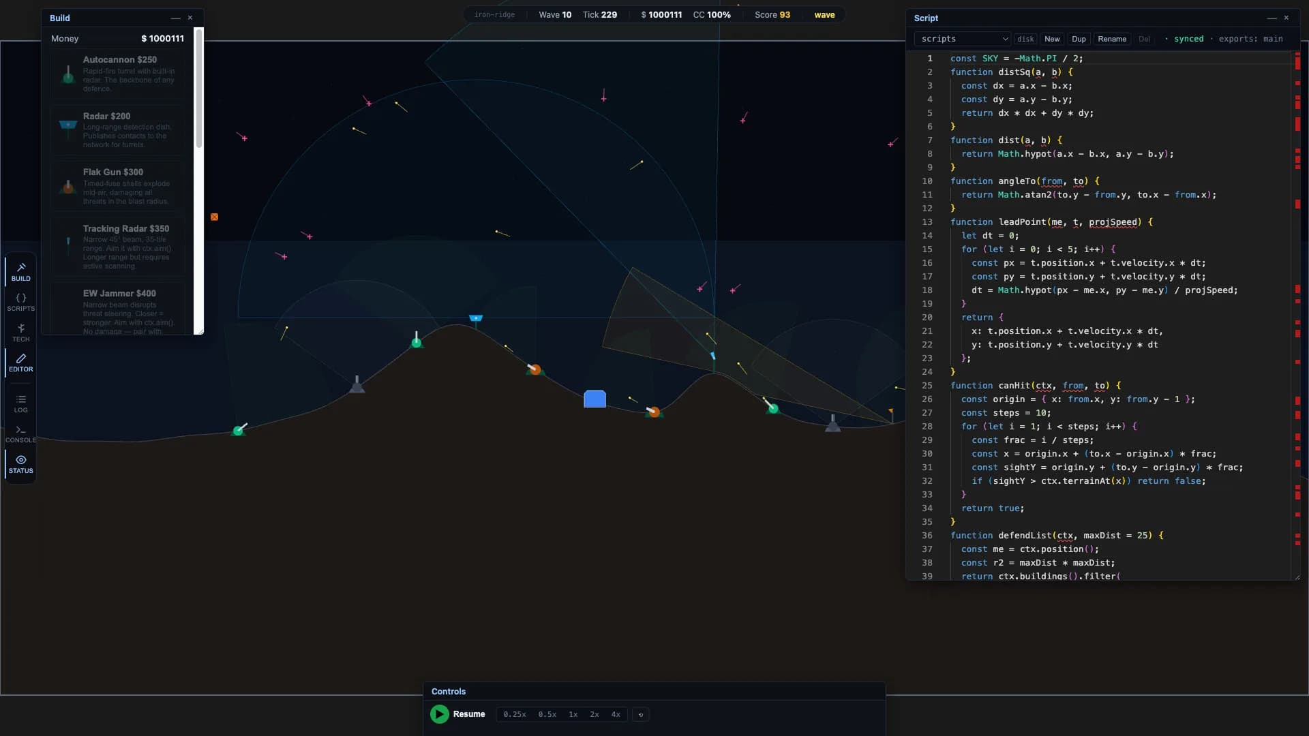Select the green autocannon on right slope
This screenshot has height=736, width=1309.
(x=771, y=407)
